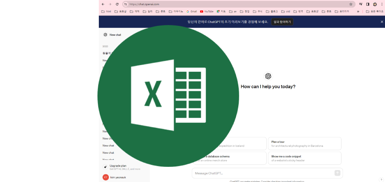385x182 pixels.
Task: Open the help question mark button
Action: (x=381, y=180)
